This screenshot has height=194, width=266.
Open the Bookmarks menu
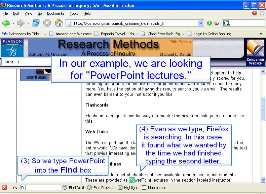click(55, 13)
